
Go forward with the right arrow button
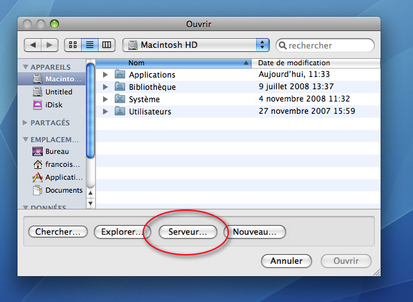point(49,45)
